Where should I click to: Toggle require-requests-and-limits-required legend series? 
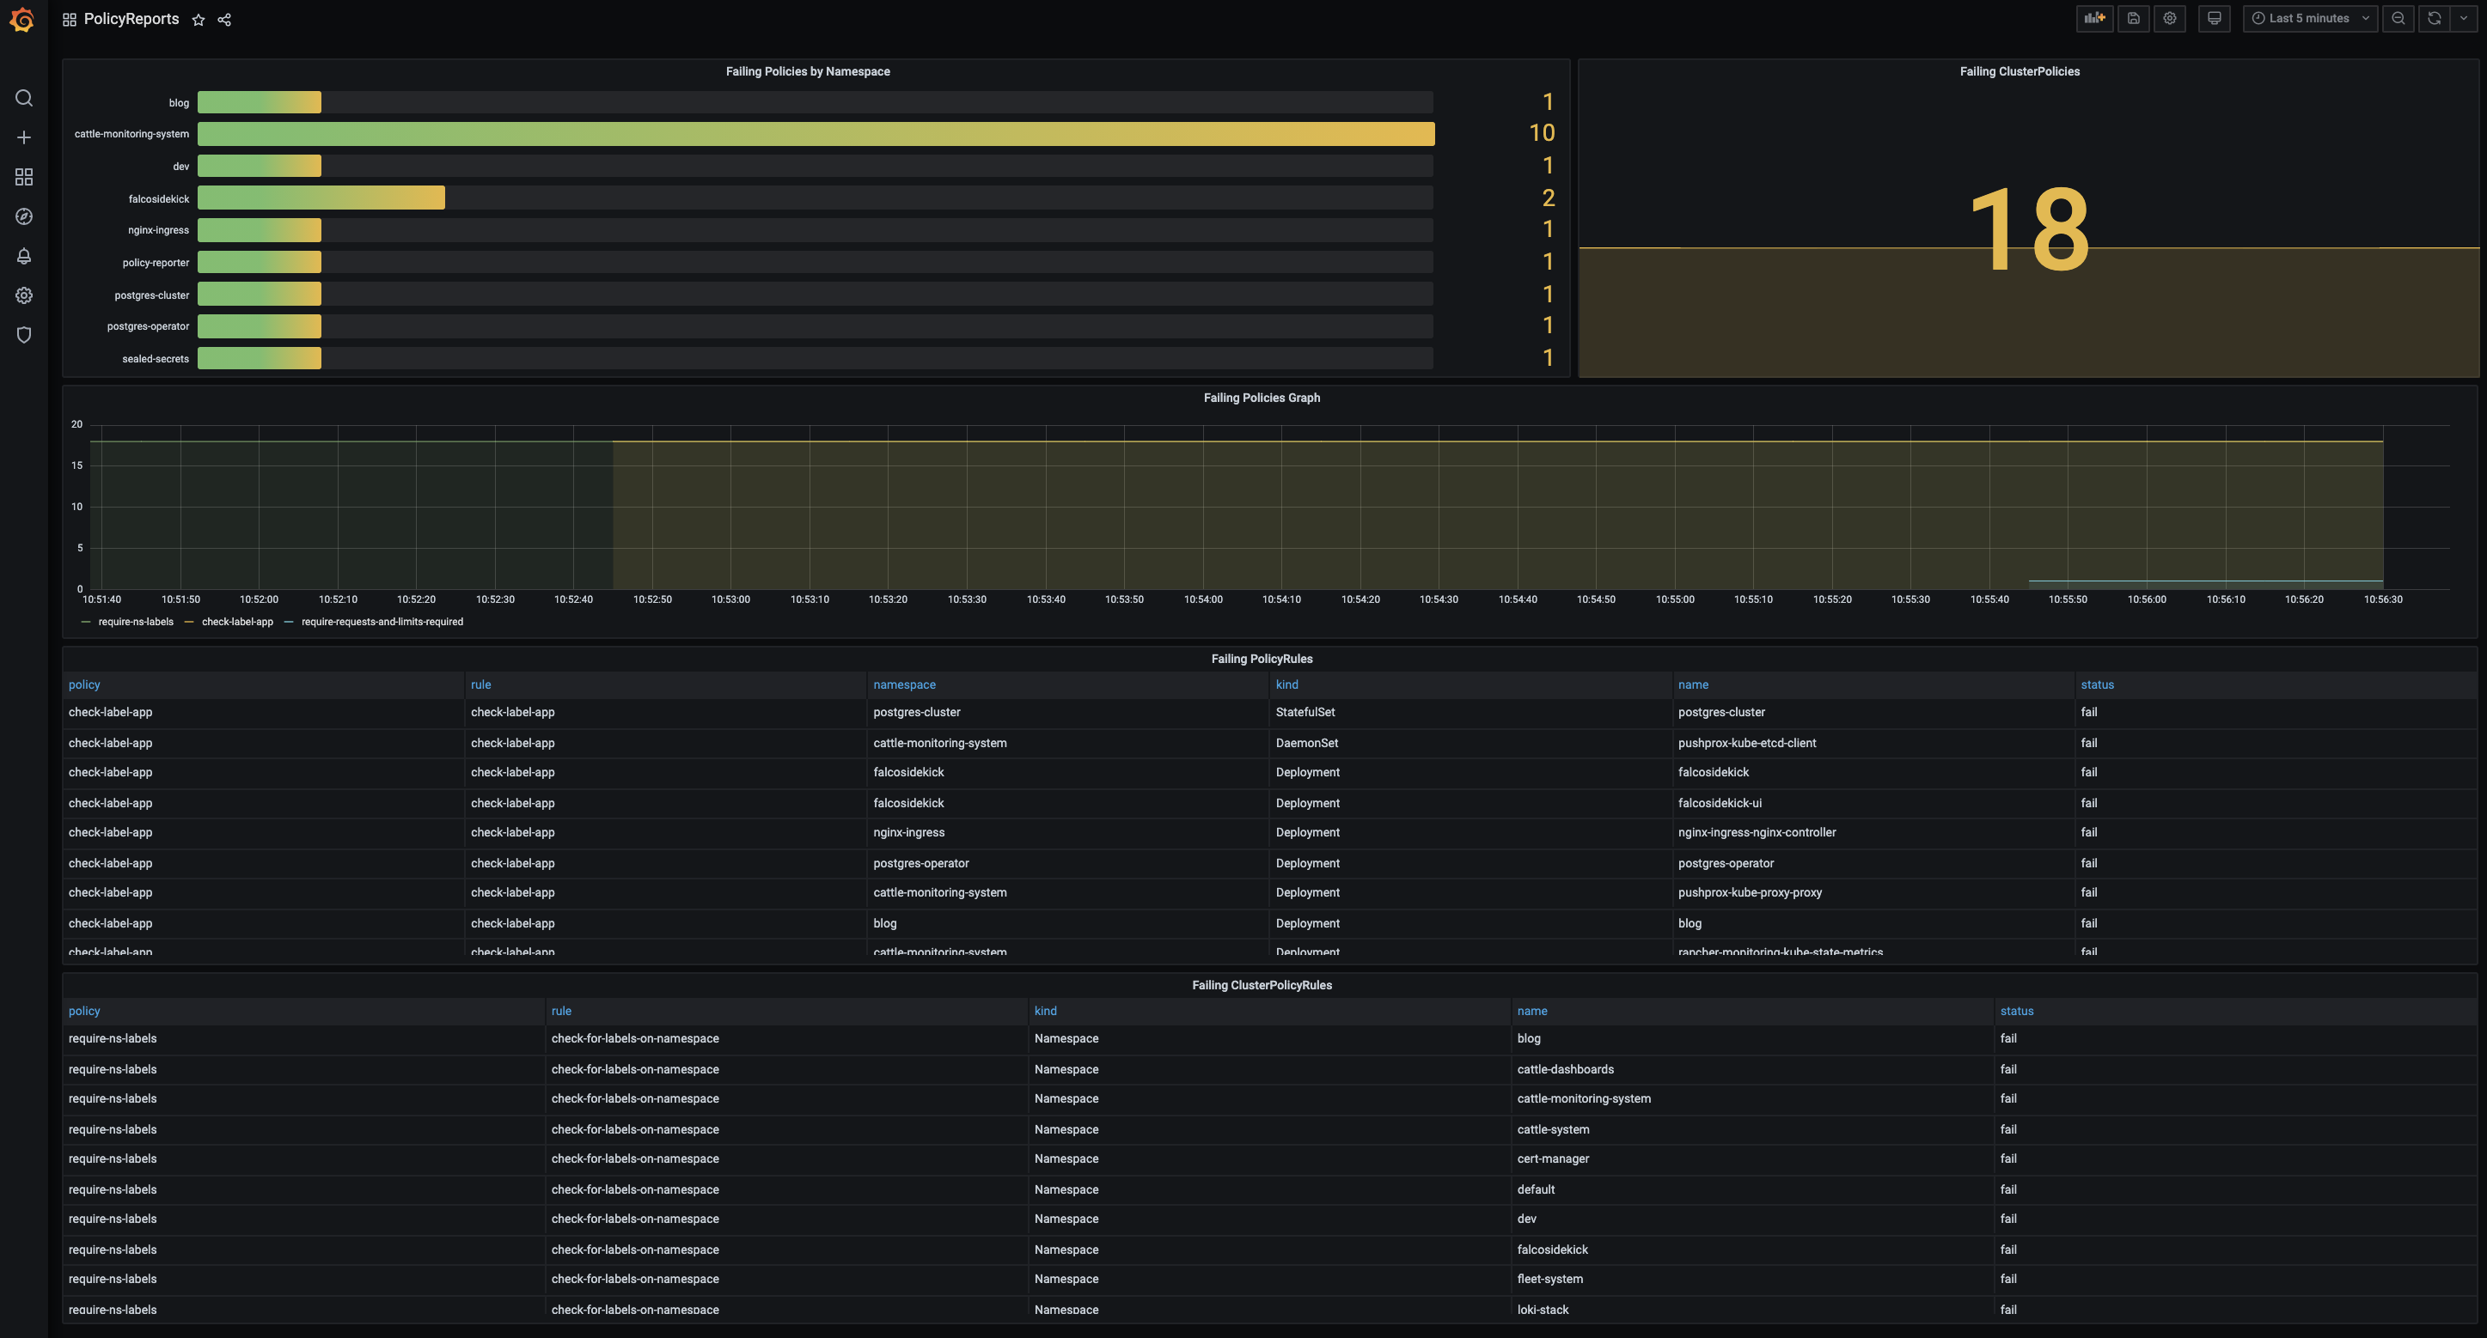382,623
